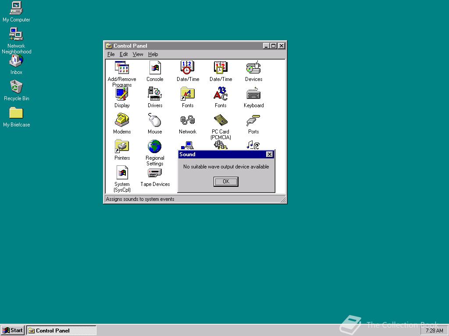Click the 7:28 AM taskbar clock
This screenshot has width=449, height=336.
434,331
